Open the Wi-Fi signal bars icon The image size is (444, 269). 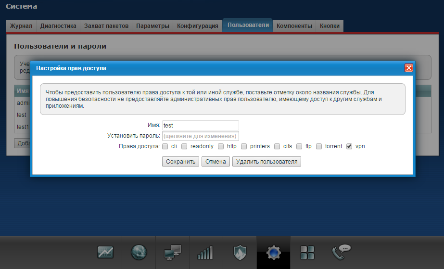205,252
